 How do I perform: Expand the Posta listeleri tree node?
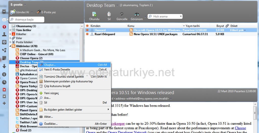pyautogui.click(x=10, y=42)
